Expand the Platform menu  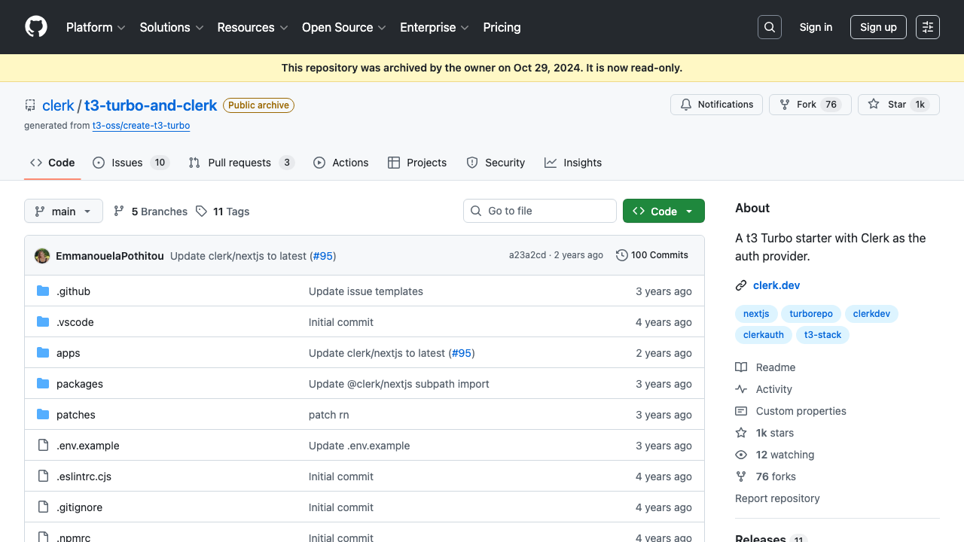click(x=96, y=27)
